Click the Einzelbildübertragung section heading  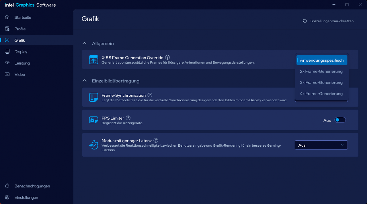click(x=116, y=81)
